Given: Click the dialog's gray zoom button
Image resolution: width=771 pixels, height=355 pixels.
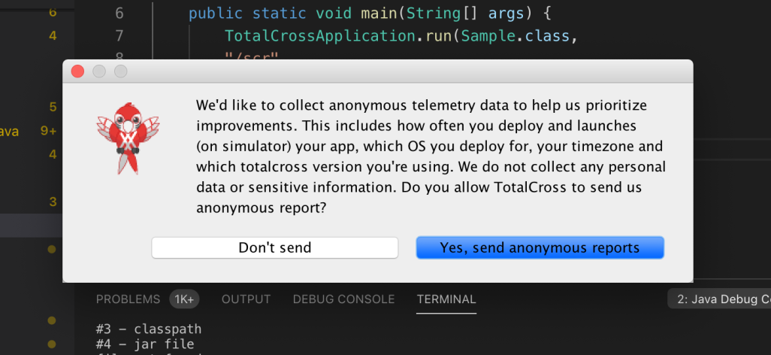Looking at the screenshot, I should (x=121, y=71).
